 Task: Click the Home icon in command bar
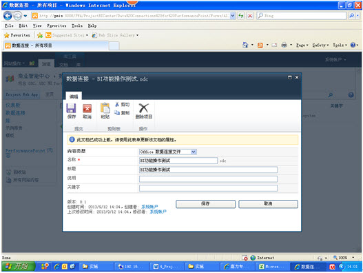click(245, 45)
